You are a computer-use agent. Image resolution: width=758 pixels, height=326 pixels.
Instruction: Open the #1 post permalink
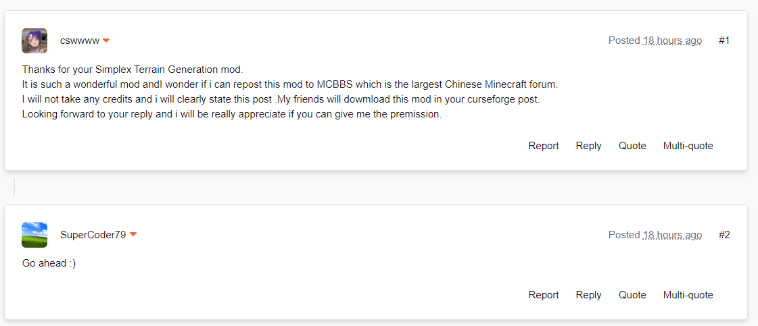(724, 40)
